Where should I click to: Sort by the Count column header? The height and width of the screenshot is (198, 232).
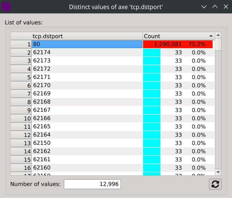point(174,36)
